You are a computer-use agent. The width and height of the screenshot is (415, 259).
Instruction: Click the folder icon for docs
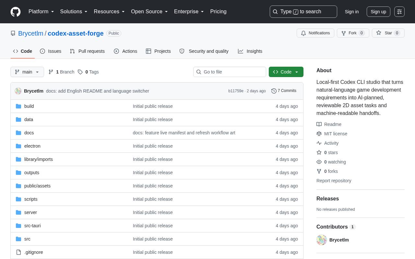(18, 133)
